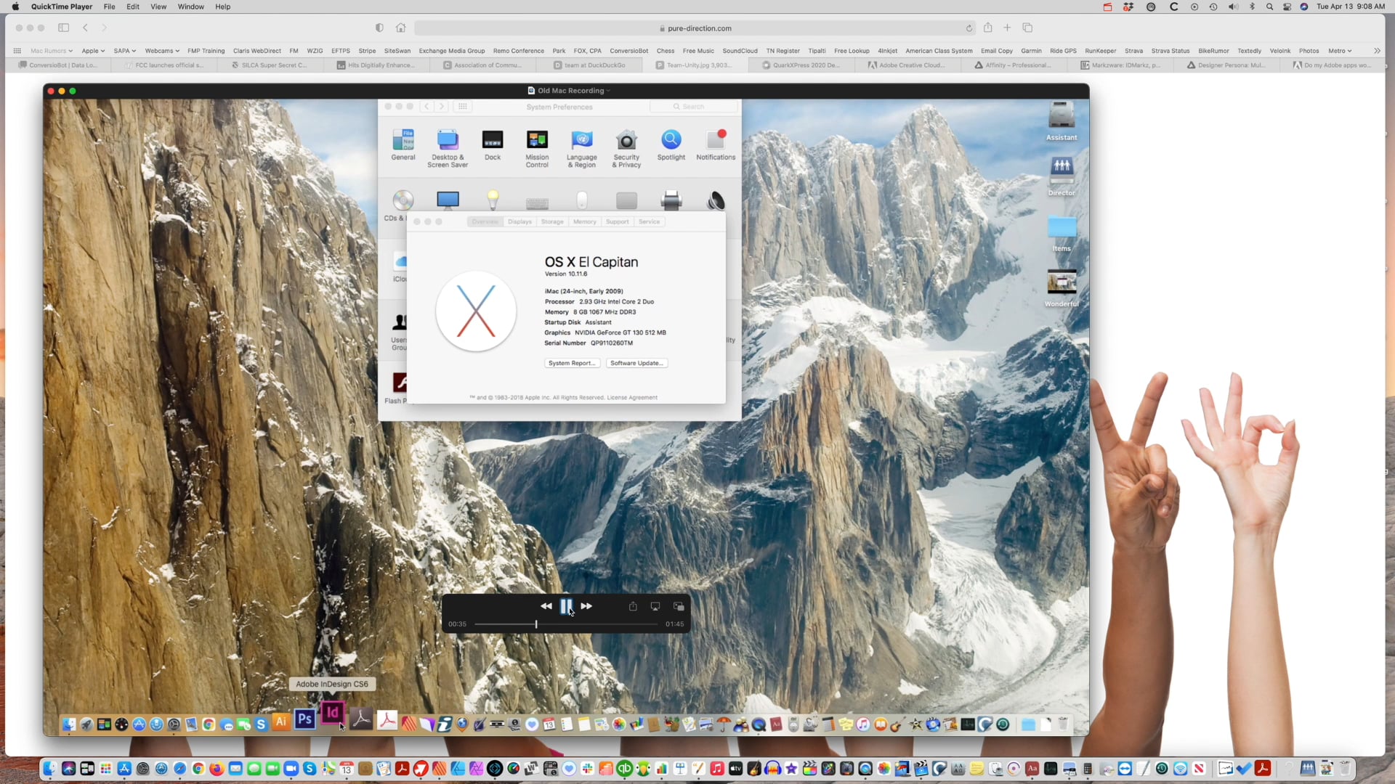The width and height of the screenshot is (1395, 784).
Task: Open a new Safari tab
Action: coord(1007,28)
